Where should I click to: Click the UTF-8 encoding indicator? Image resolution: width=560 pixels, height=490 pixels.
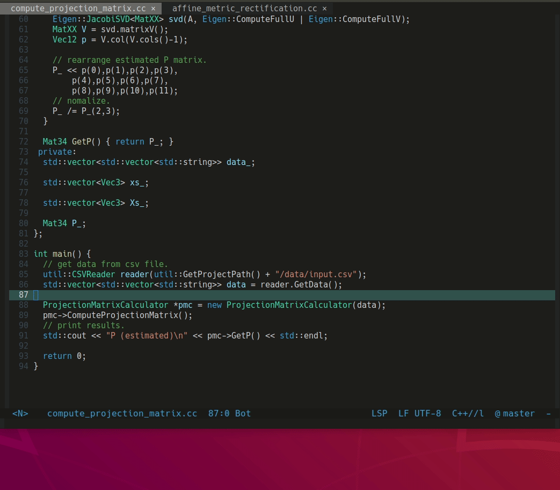coord(427,414)
